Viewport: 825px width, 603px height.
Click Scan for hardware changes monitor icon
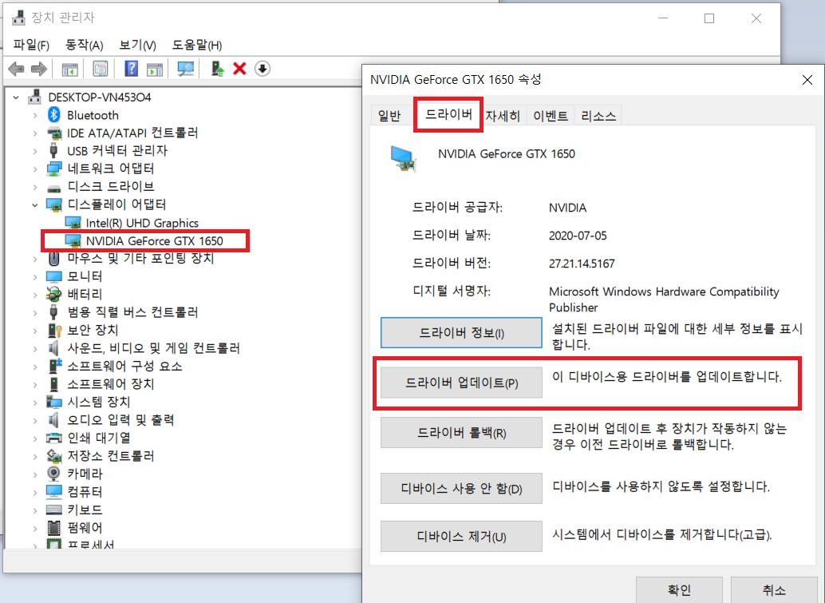[x=185, y=69]
